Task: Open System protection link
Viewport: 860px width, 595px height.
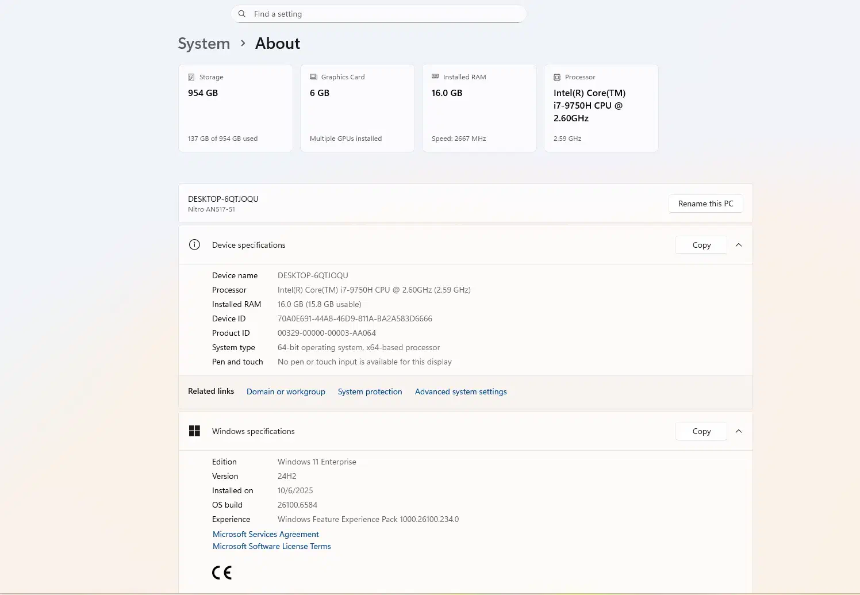Action: 370,391
